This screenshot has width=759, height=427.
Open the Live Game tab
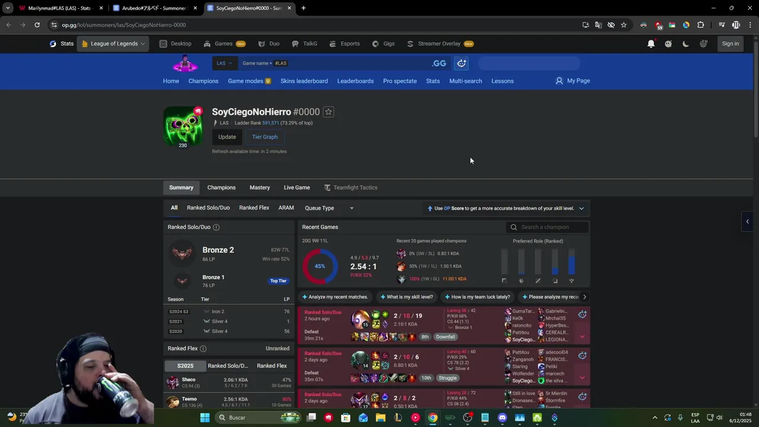tap(296, 187)
